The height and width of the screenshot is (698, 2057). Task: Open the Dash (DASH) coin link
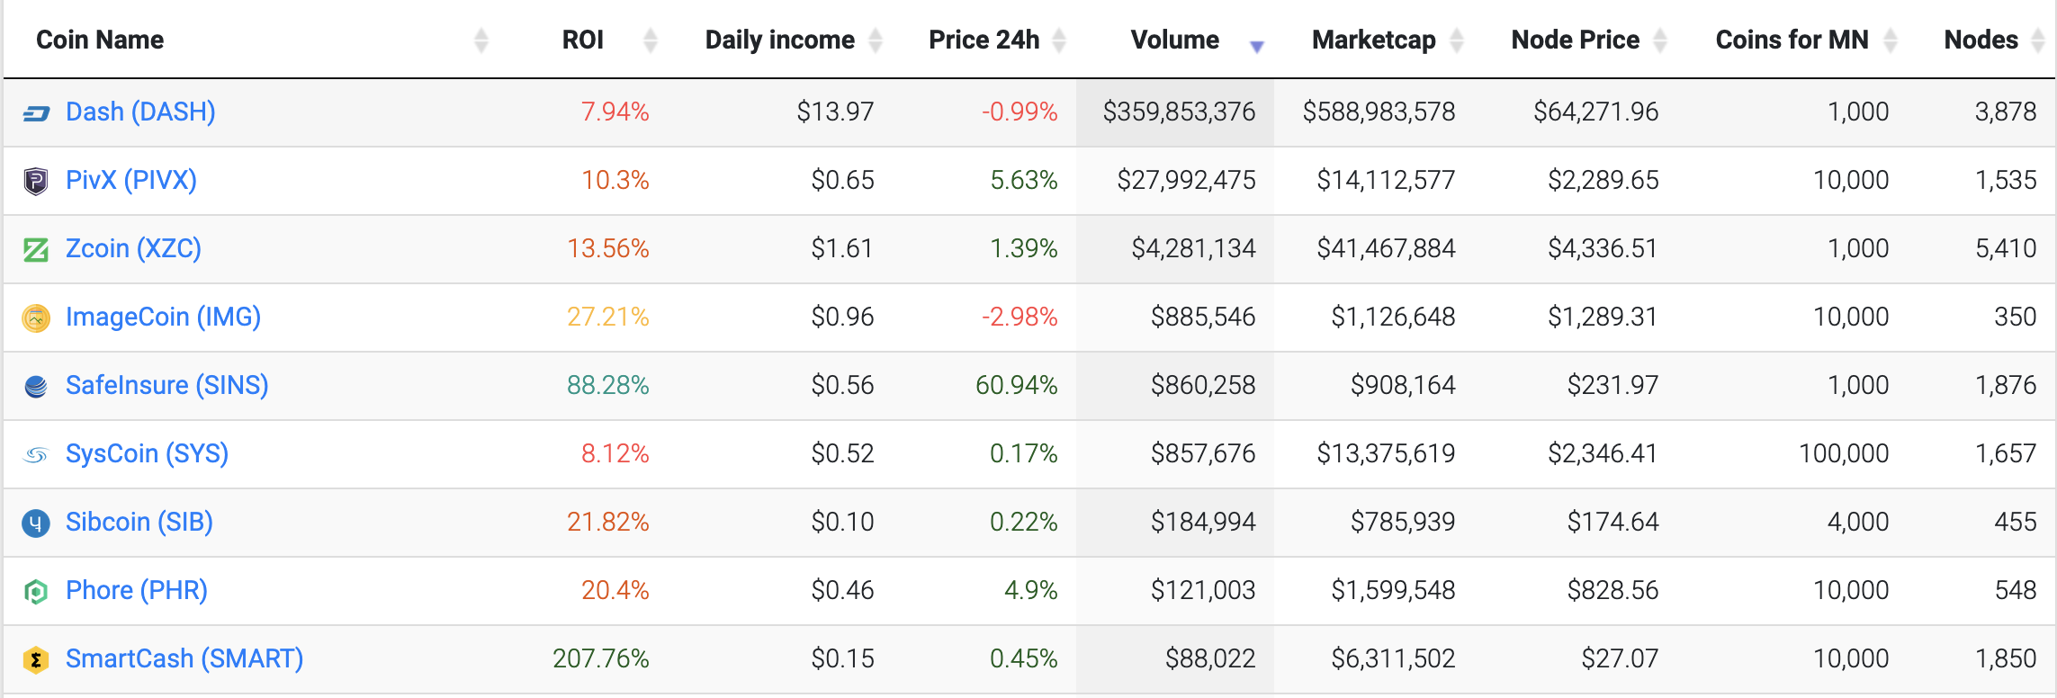pos(140,112)
